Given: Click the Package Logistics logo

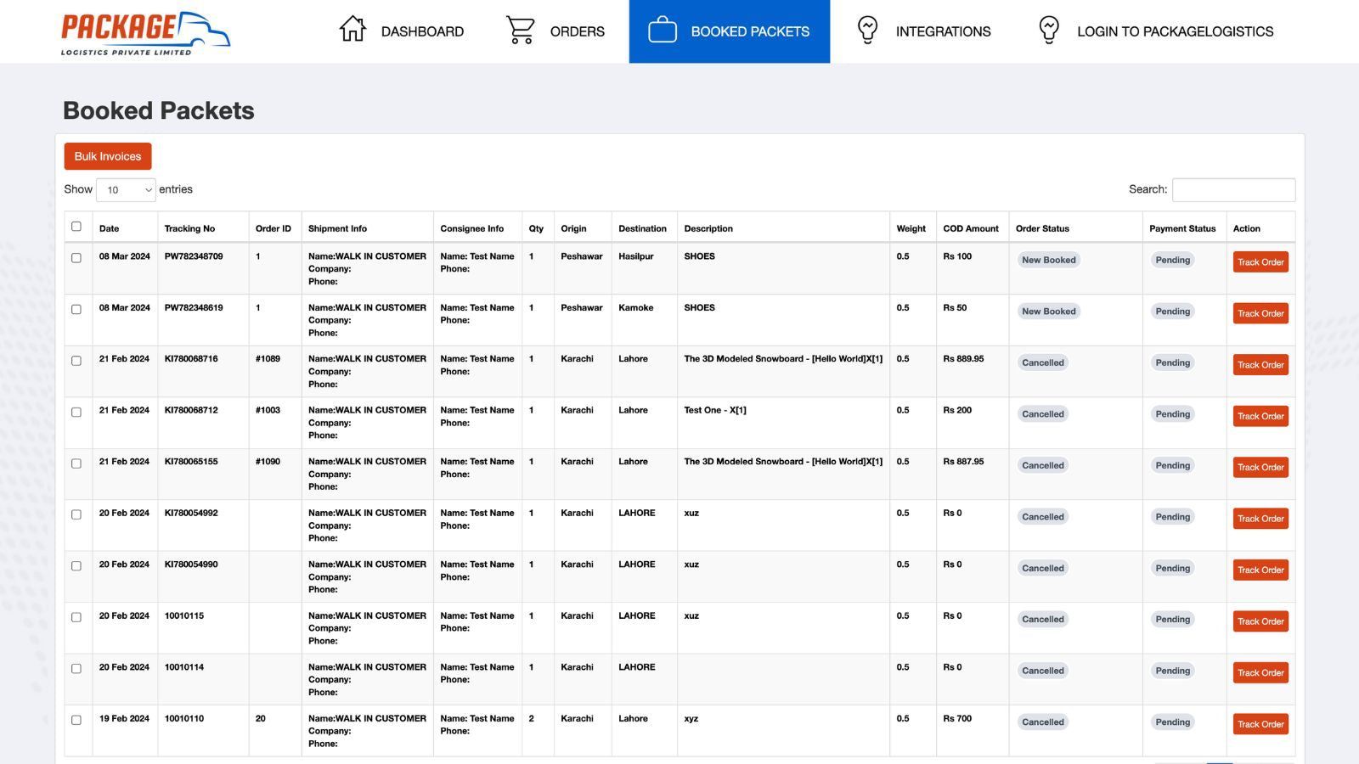Looking at the screenshot, I should click(x=145, y=33).
